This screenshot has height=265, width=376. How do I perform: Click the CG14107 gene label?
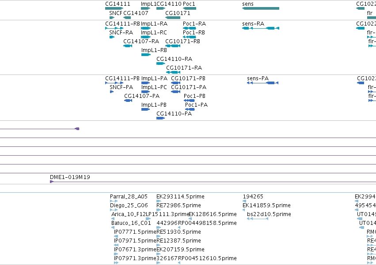136,13
